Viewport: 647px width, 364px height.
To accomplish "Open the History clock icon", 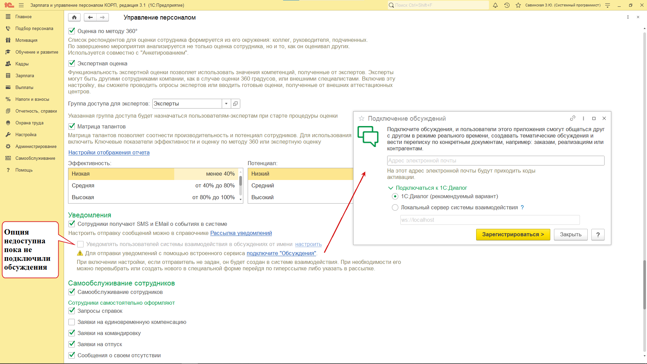I will point(507,5).
